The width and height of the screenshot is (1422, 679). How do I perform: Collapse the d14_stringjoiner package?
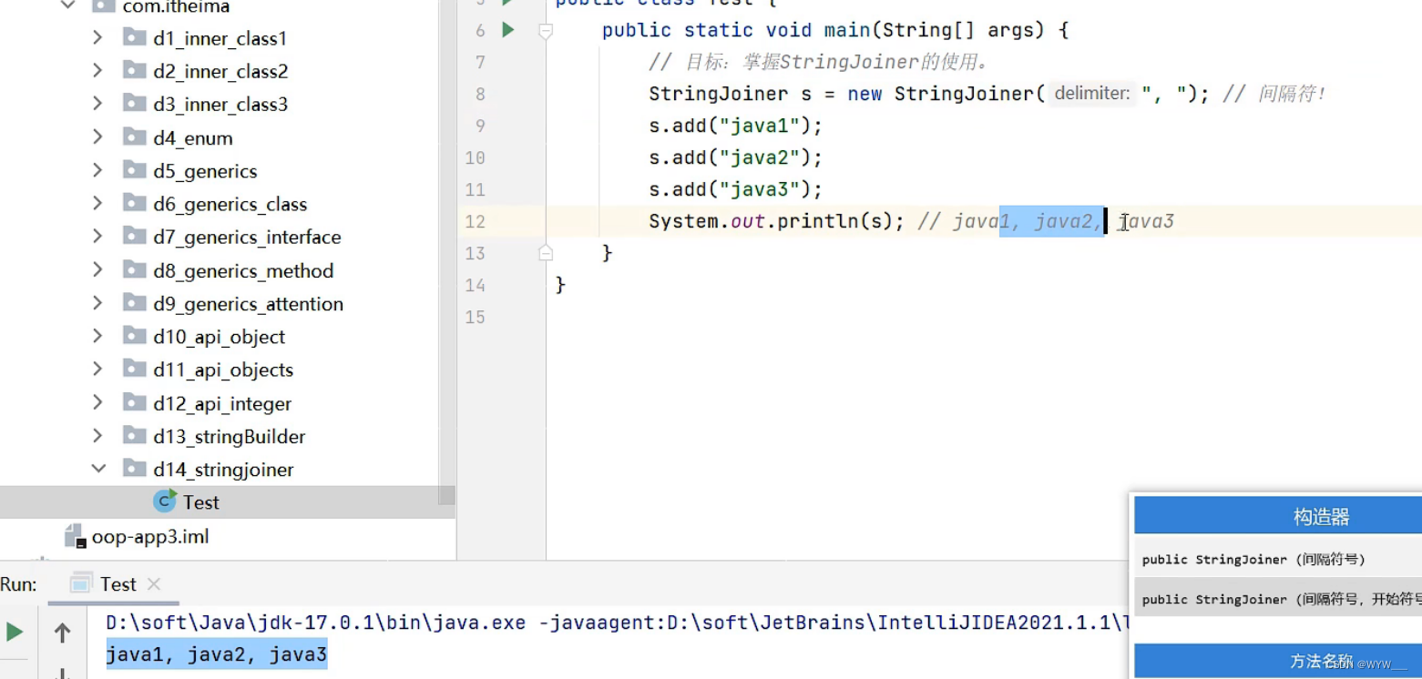tap(97, 469)
